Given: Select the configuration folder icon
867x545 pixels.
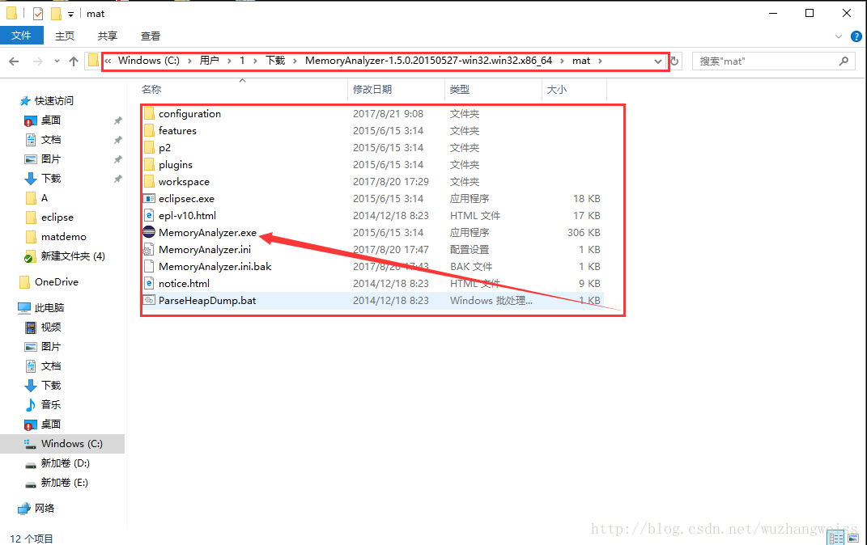Looking at the screenshot, I should tap(149, 114).
